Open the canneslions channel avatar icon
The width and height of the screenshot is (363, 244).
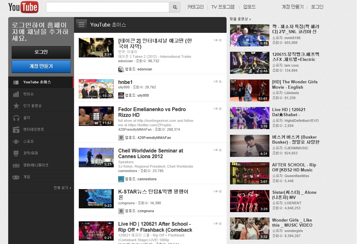[121, 179]
